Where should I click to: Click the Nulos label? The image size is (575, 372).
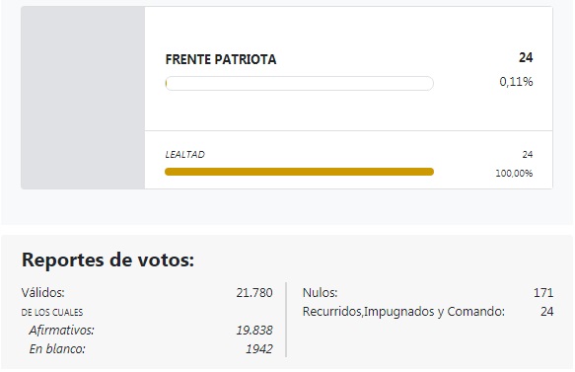320,293
